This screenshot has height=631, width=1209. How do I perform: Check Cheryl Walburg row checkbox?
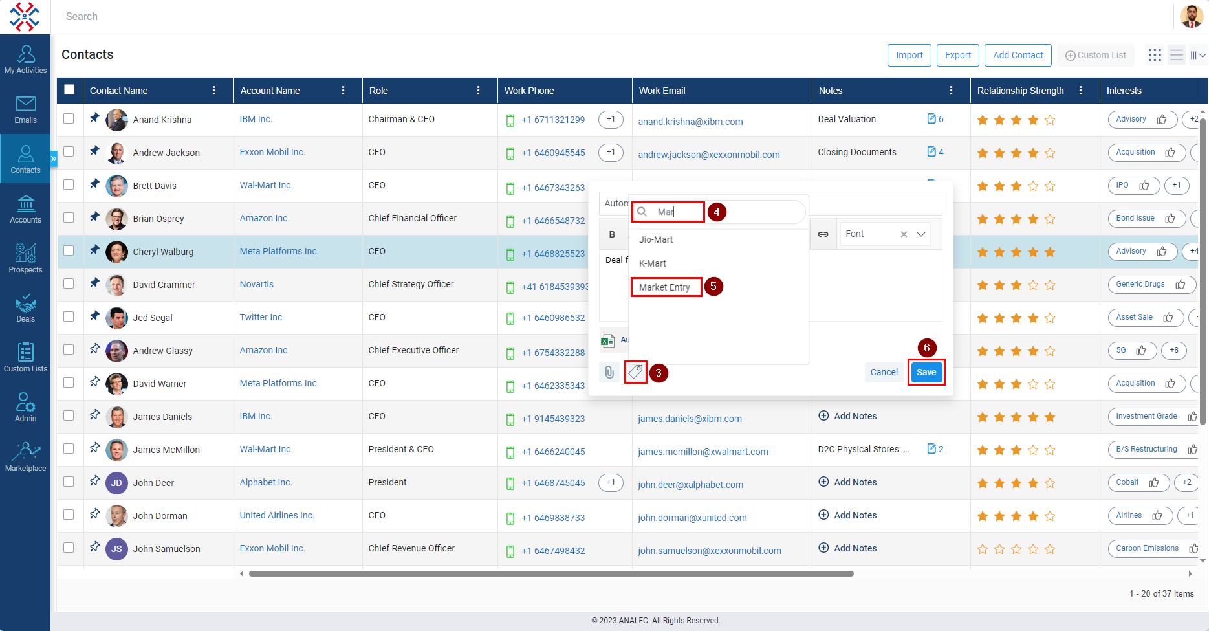69,250
